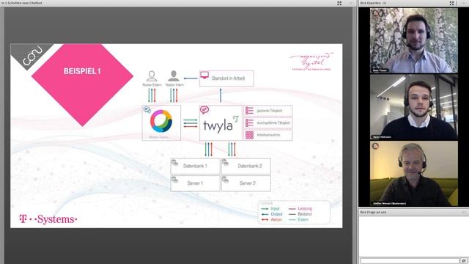The height and width of the screenshot is (264, 469).
Task: Click the Datenbank 1 box
Action: [x=195, y=166]
